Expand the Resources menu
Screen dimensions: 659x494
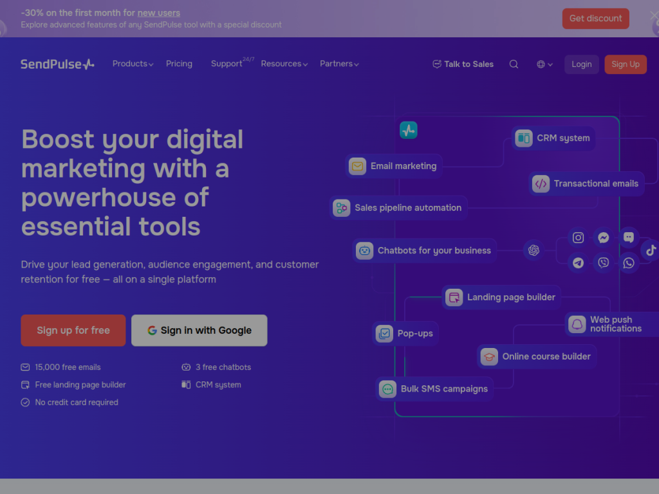click(284, 64)
